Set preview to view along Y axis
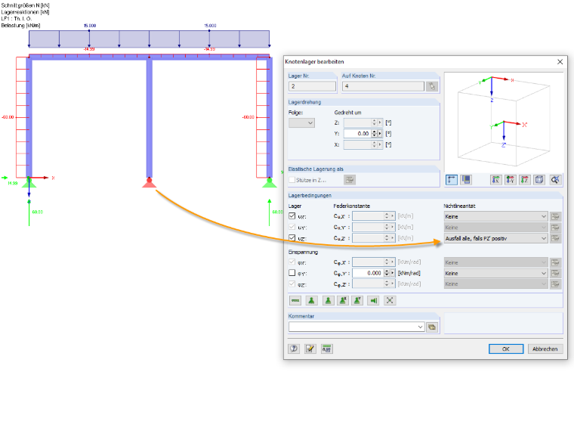The width and height of the screenshot is (574, 431). click(511, 180)
